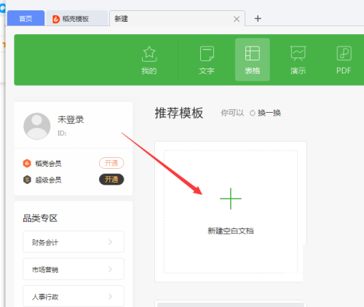Click the 新建空白文档 label
Image resolution: width=364 pixels, height=307 pixels.
click(x=231, y=231)
